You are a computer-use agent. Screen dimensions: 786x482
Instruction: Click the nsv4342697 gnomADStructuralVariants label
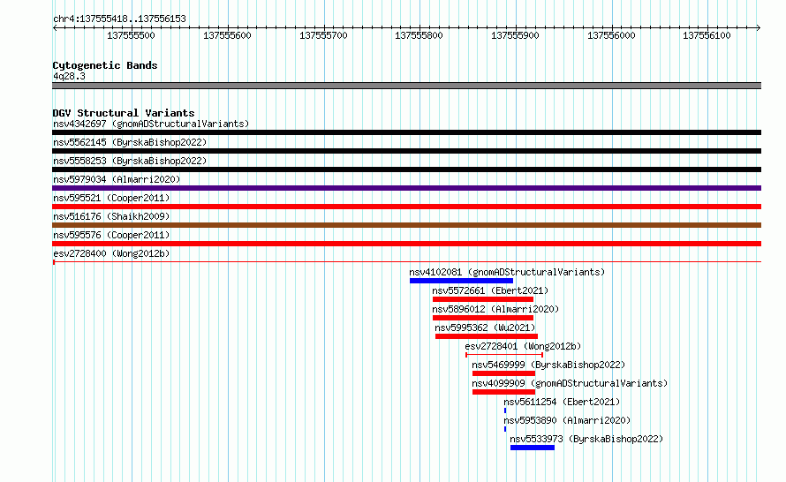click(x=151, y=124)
